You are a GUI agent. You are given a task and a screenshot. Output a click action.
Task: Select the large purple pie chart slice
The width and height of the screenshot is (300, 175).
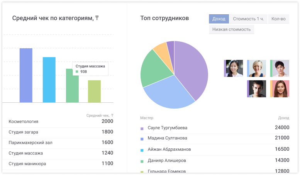(x=191, y=71)
